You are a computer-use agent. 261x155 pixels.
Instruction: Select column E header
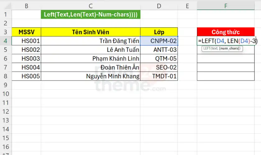[187, 6]
